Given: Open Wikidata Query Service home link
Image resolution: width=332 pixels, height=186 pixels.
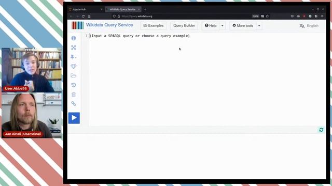Looking at the screenshot, I should 109,25.
